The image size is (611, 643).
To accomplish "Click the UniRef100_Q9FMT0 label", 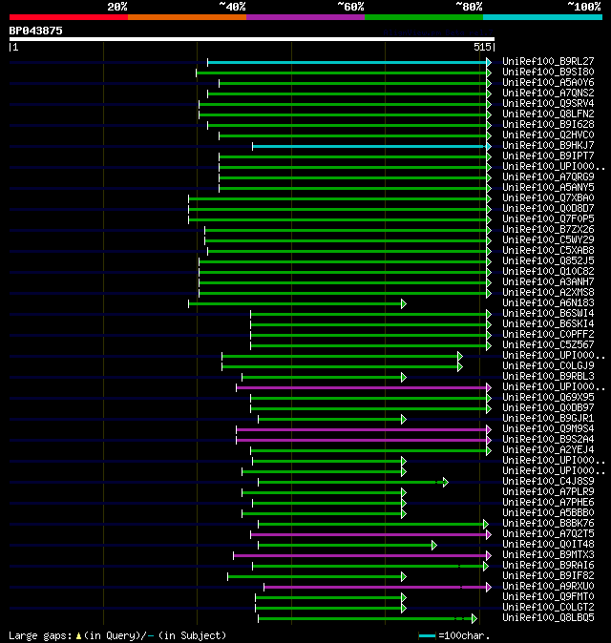I will [x=548, y=597].
